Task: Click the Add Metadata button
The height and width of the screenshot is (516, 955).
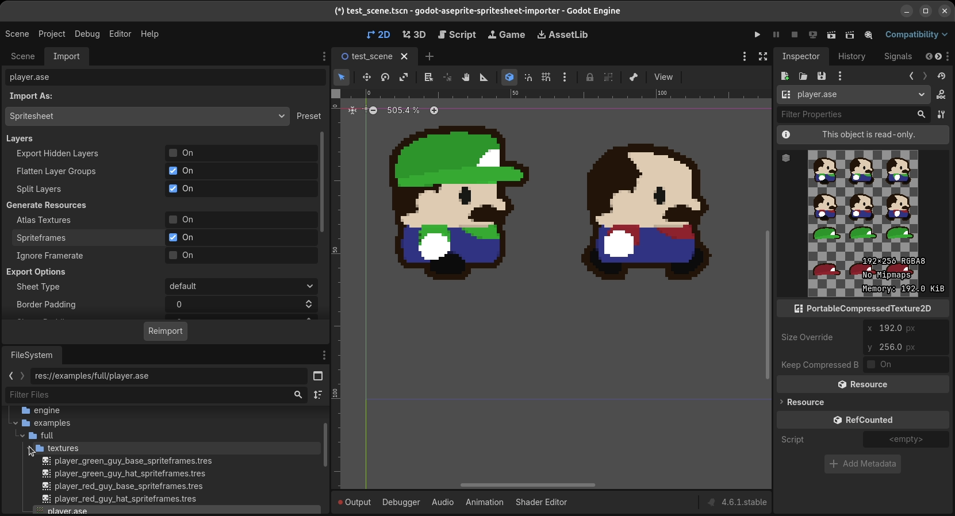Action: pyautogui.click(x=862, y=464)
